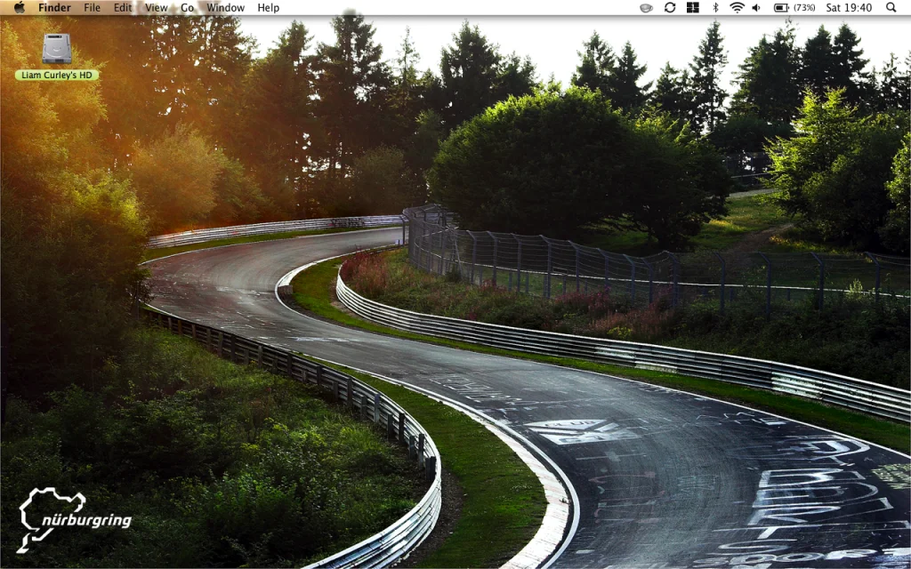Click the Liam Curley's HD label
This screenshot has width=911, height=569.
[x=57, y=75]
